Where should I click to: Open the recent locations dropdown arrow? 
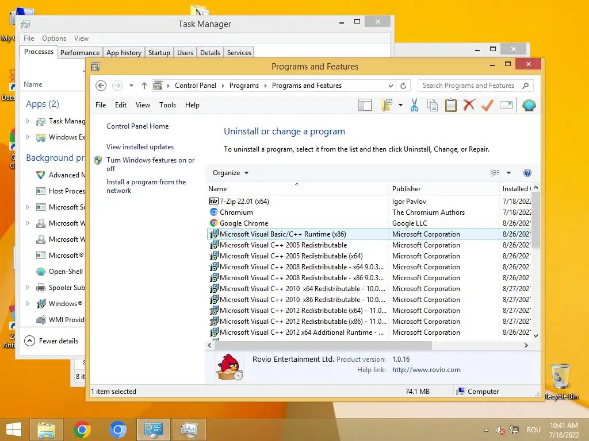pos(131,86)
